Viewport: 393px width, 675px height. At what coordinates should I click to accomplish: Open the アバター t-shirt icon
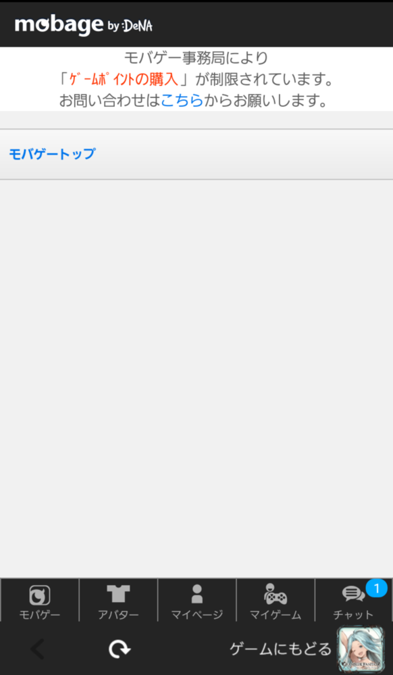pos(118,594)
